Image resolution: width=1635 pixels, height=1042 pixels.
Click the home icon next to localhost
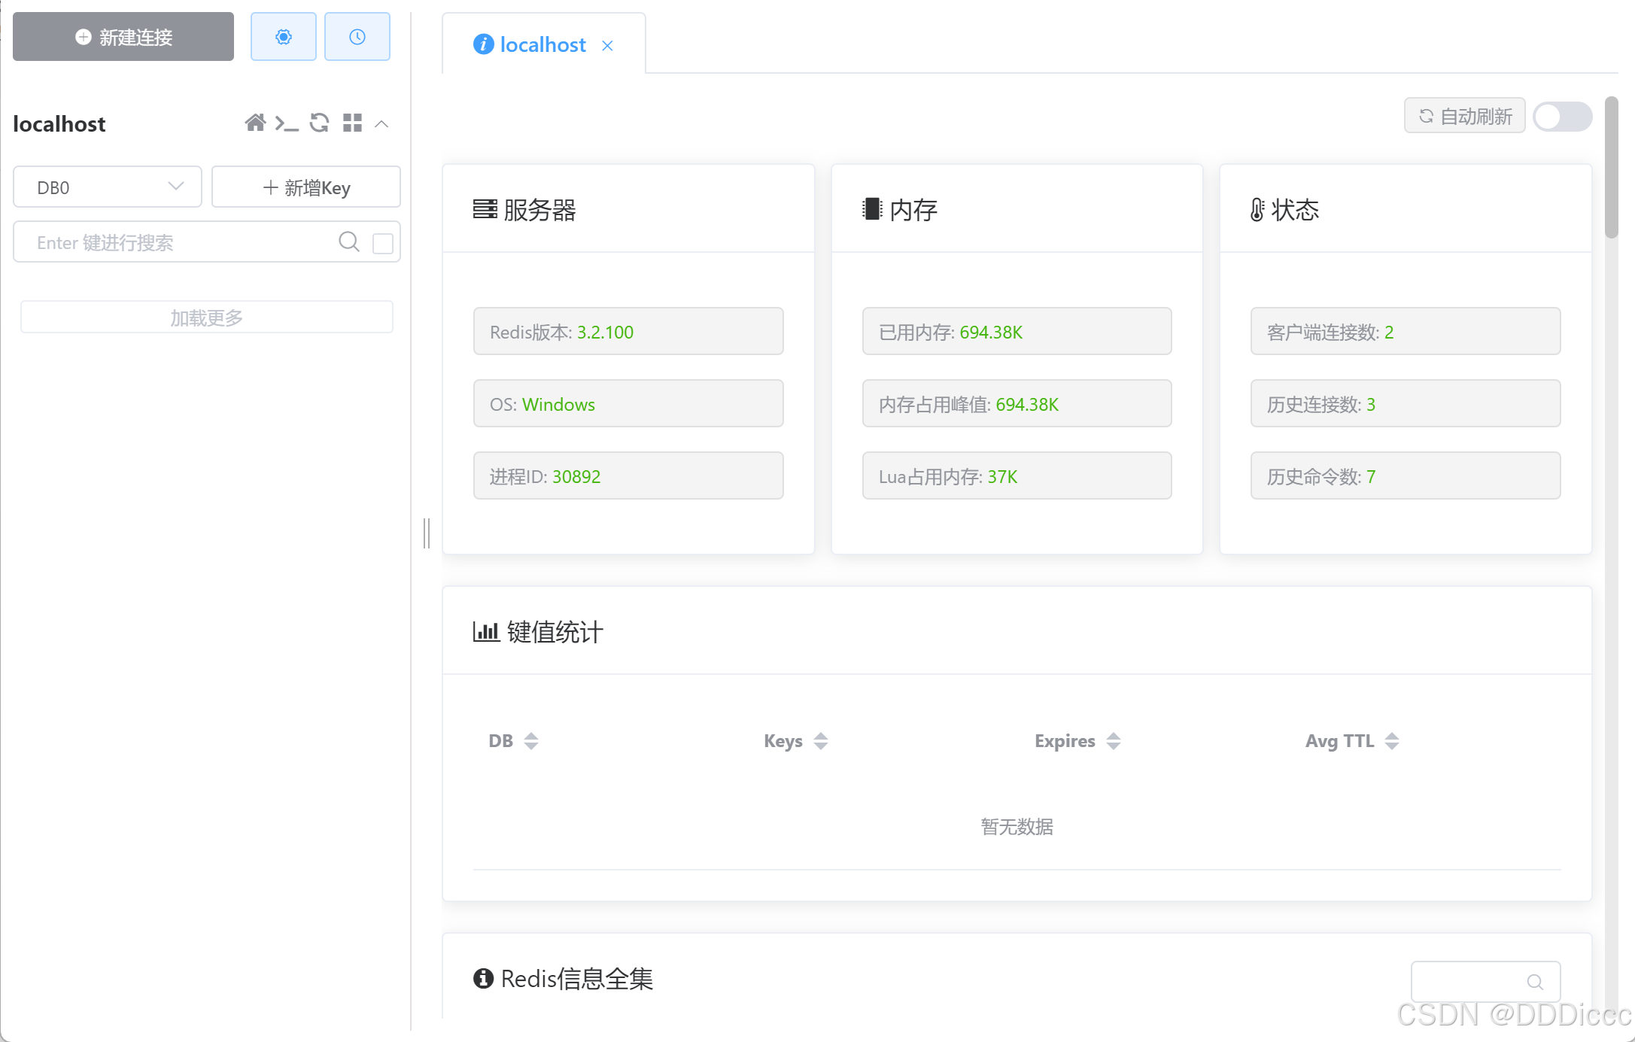point(255,123)
